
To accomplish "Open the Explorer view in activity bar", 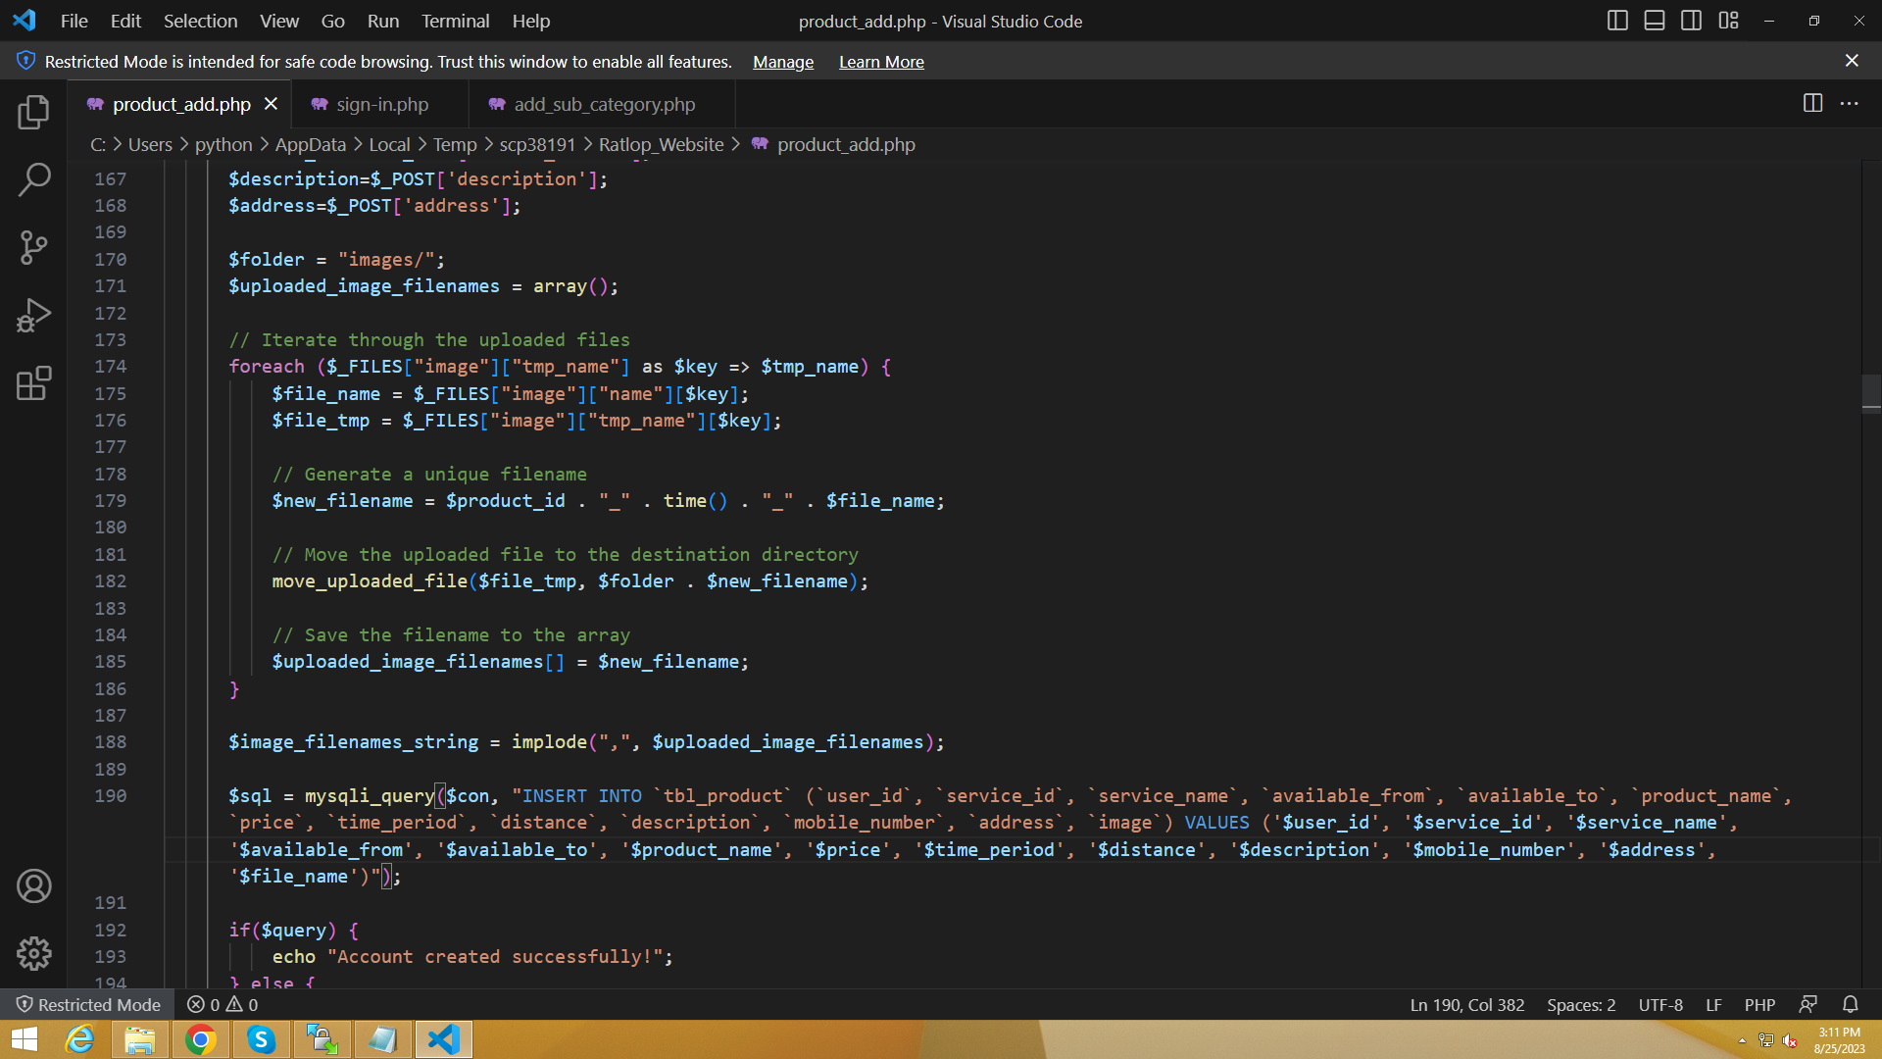I will coord(33,113).
